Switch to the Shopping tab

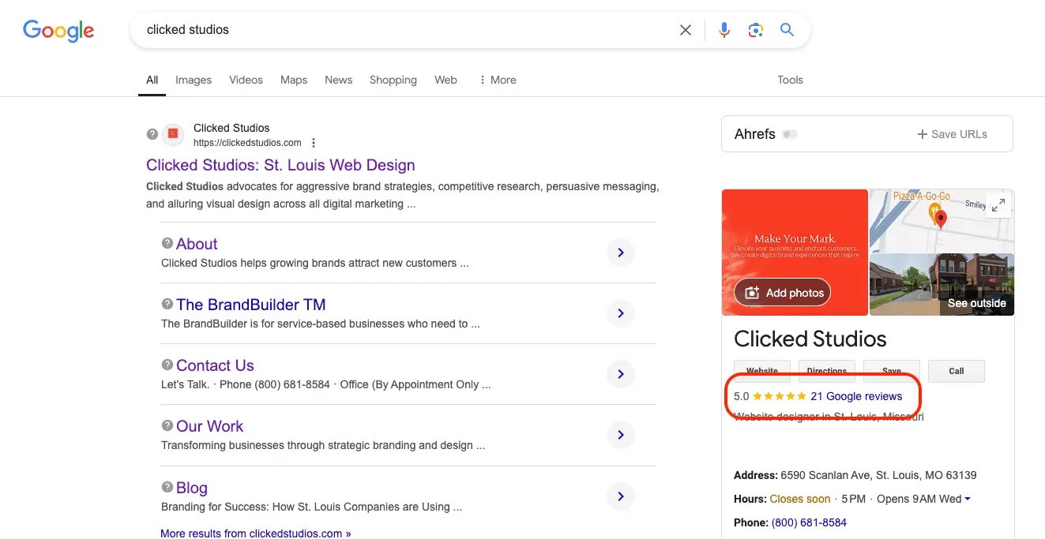[393, 80]
